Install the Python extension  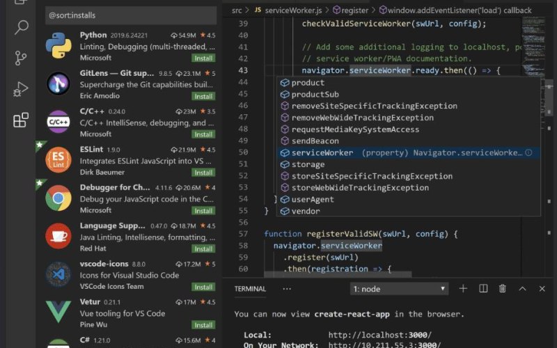click(x=203, y=58)
